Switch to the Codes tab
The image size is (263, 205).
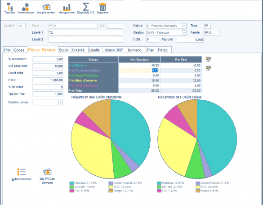coord(19,50)
